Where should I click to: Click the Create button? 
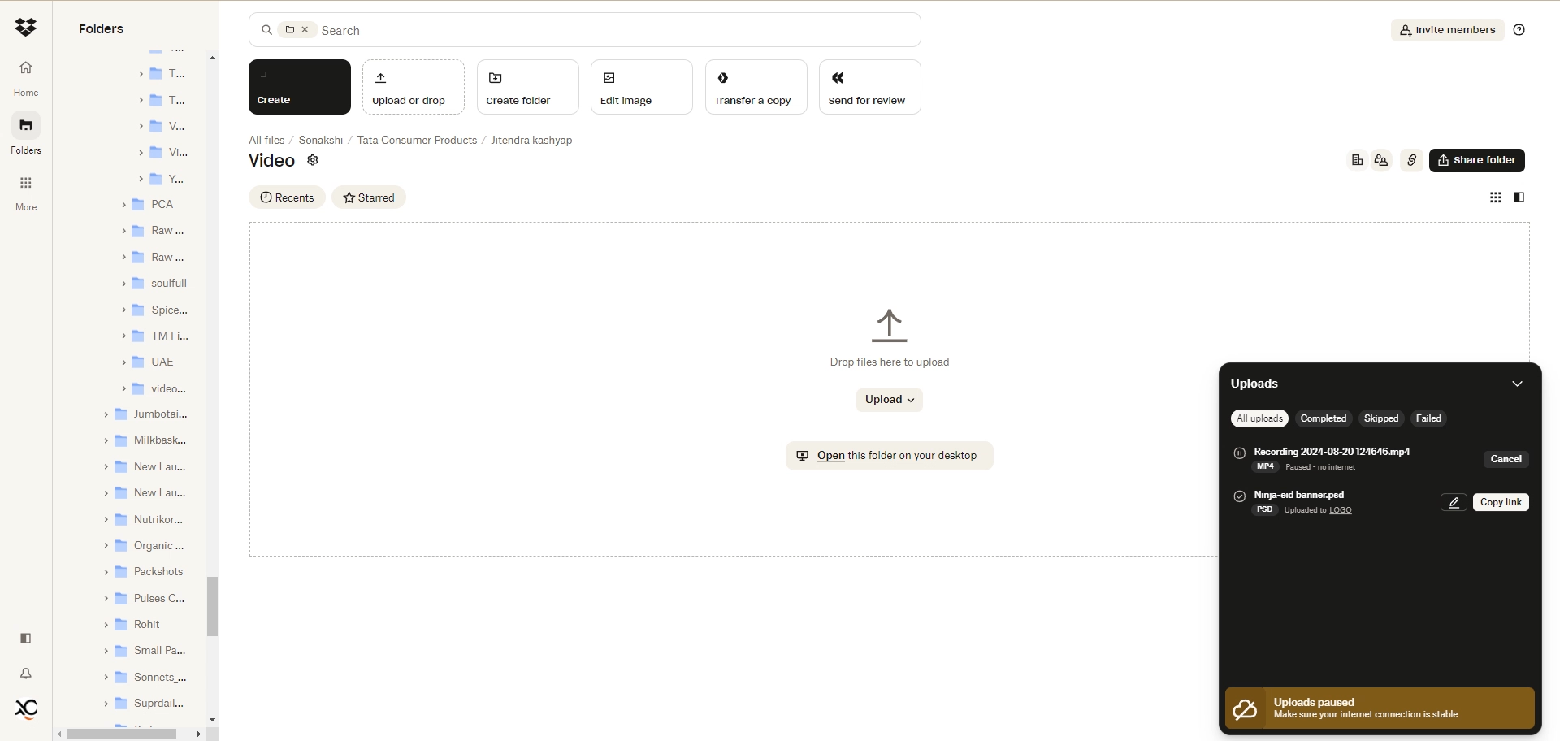pos(300,87)
